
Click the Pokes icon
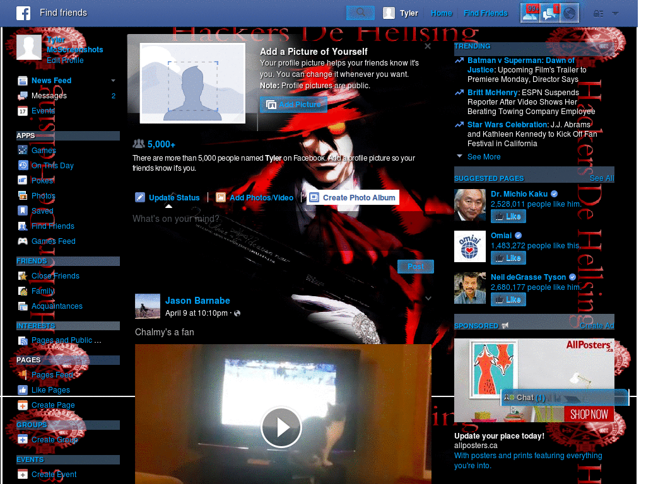[23, 180]
